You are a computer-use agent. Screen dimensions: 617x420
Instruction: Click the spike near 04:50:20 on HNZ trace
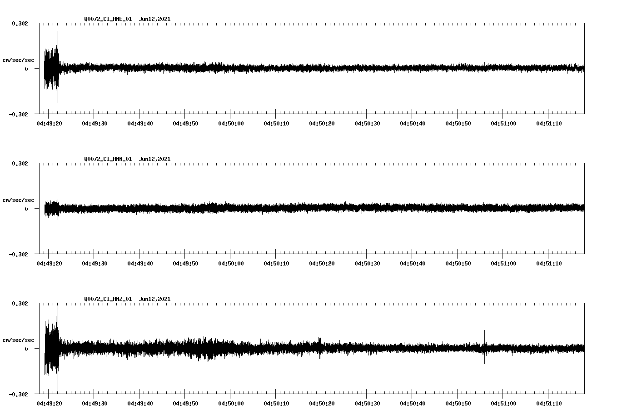[320, 348]
